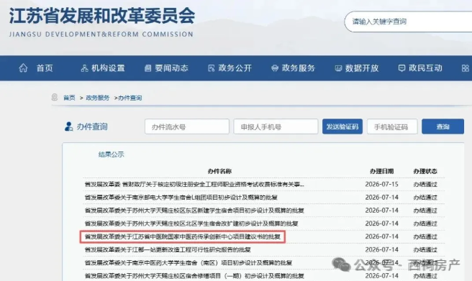Viewport: 472px width, 281px height.
Task: Click the 首页 breadcrumb link
Action: [x=69, y=98]
